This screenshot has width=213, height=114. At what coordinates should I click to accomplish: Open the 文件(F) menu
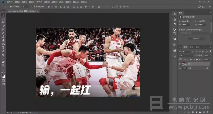10,2
